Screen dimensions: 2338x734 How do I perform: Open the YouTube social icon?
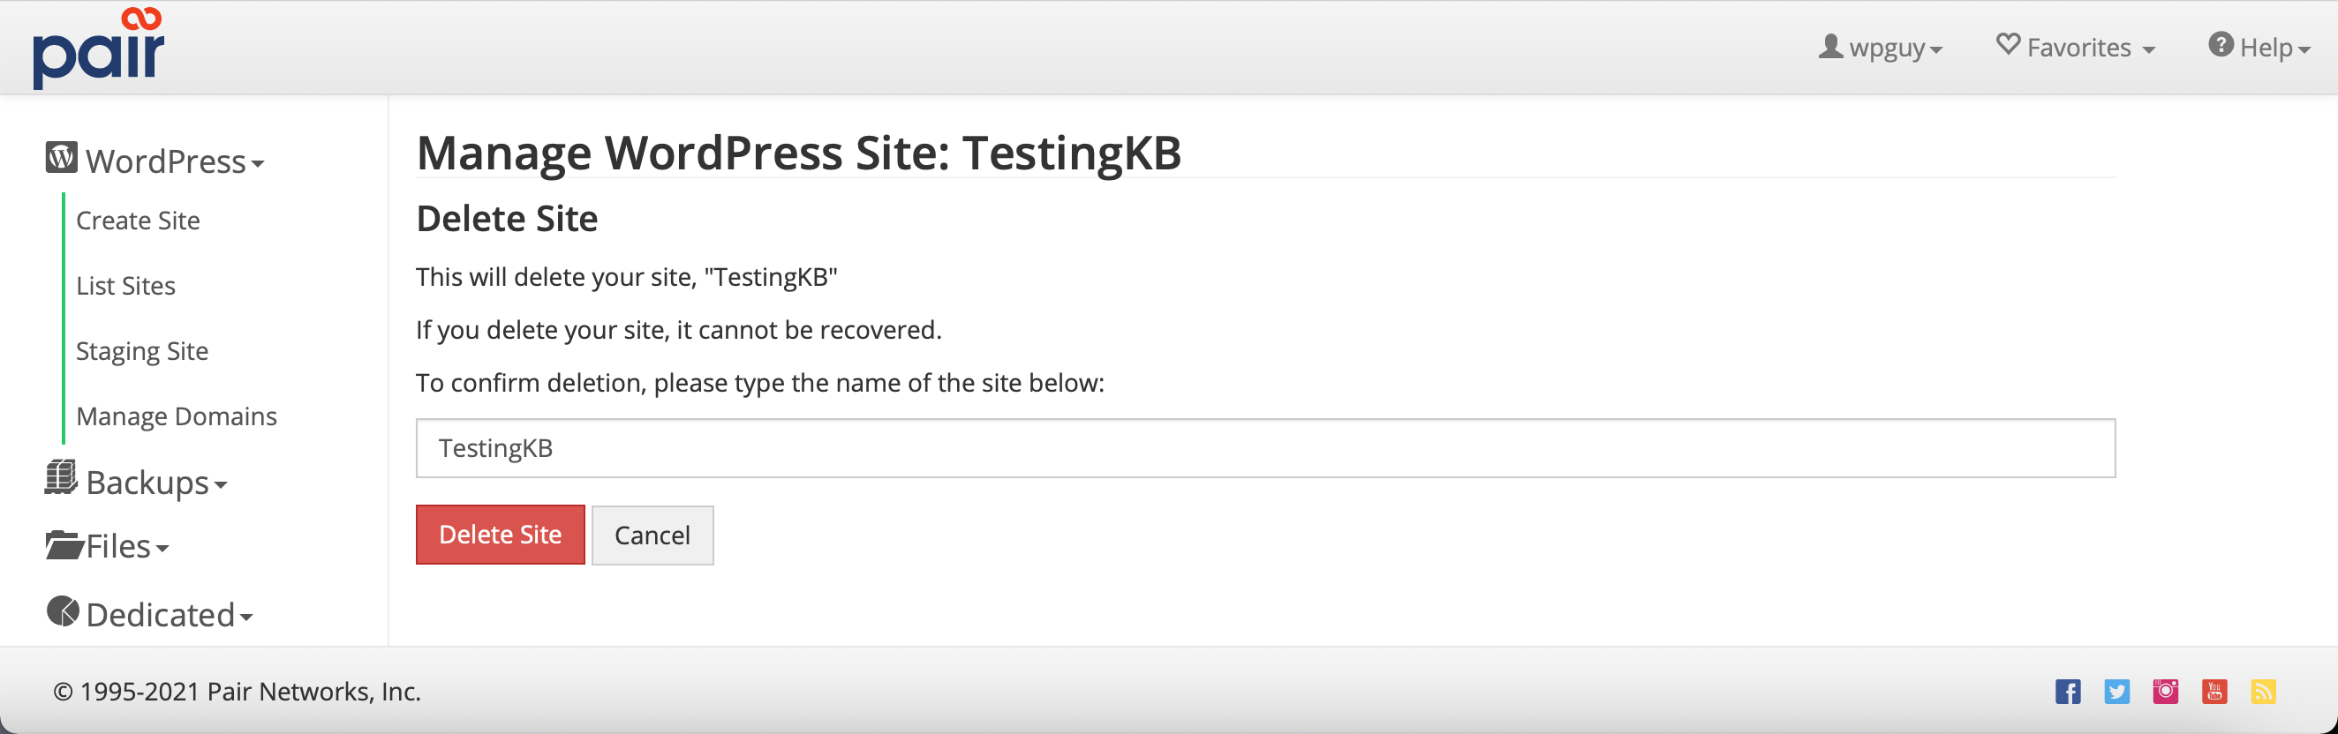coord(2214,692)
